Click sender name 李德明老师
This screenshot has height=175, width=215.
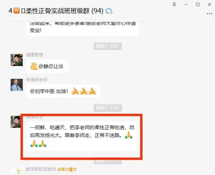click(37, 80)
